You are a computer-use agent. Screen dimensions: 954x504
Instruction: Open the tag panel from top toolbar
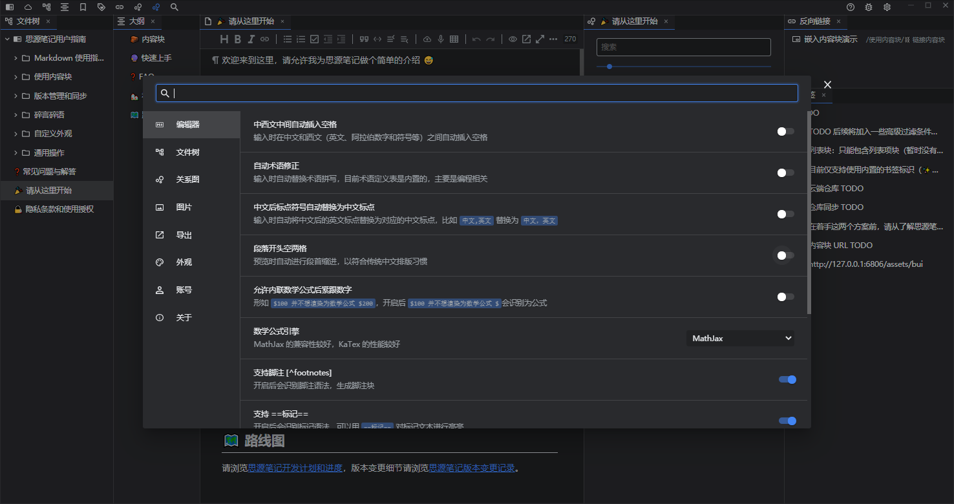coord(101,7)
